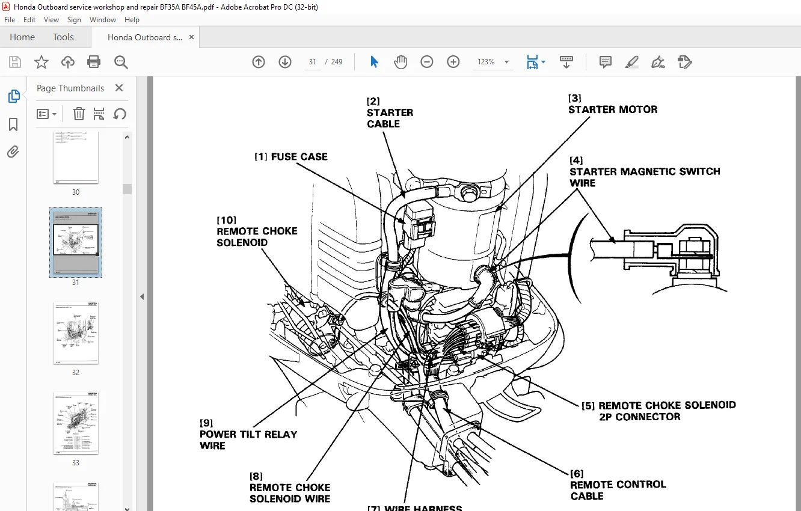Viewport: 801px width, 511px height.
Task: Collapse the navigation pane with the arrow
Action: coord(143,296)
